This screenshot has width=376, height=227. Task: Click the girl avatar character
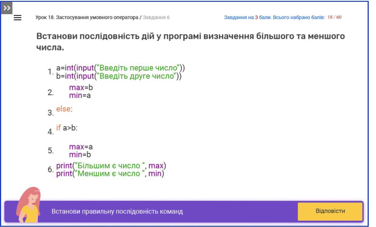29,204
